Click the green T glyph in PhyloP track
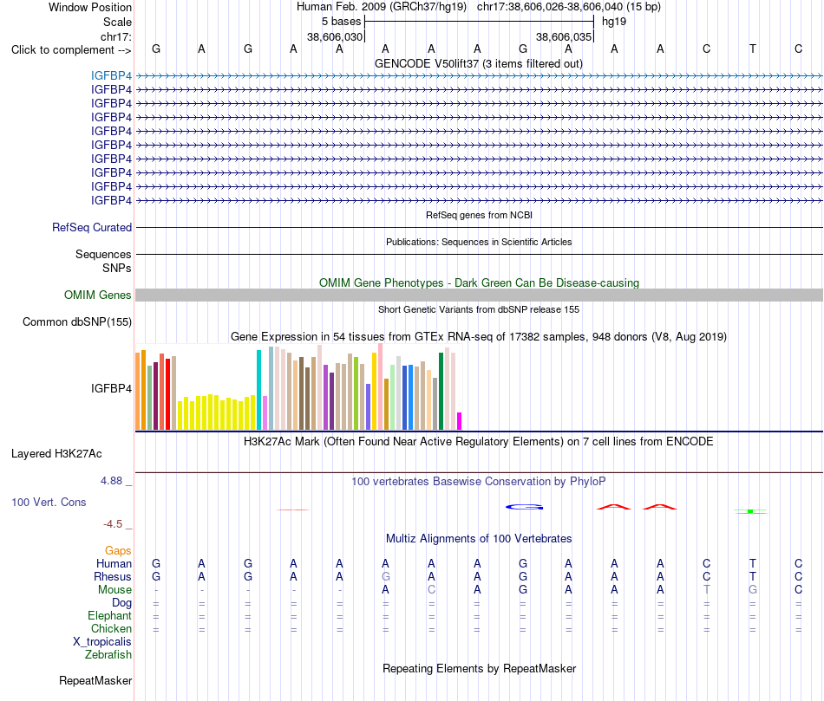This screenshot has width=824, height=701. point(750,511)
